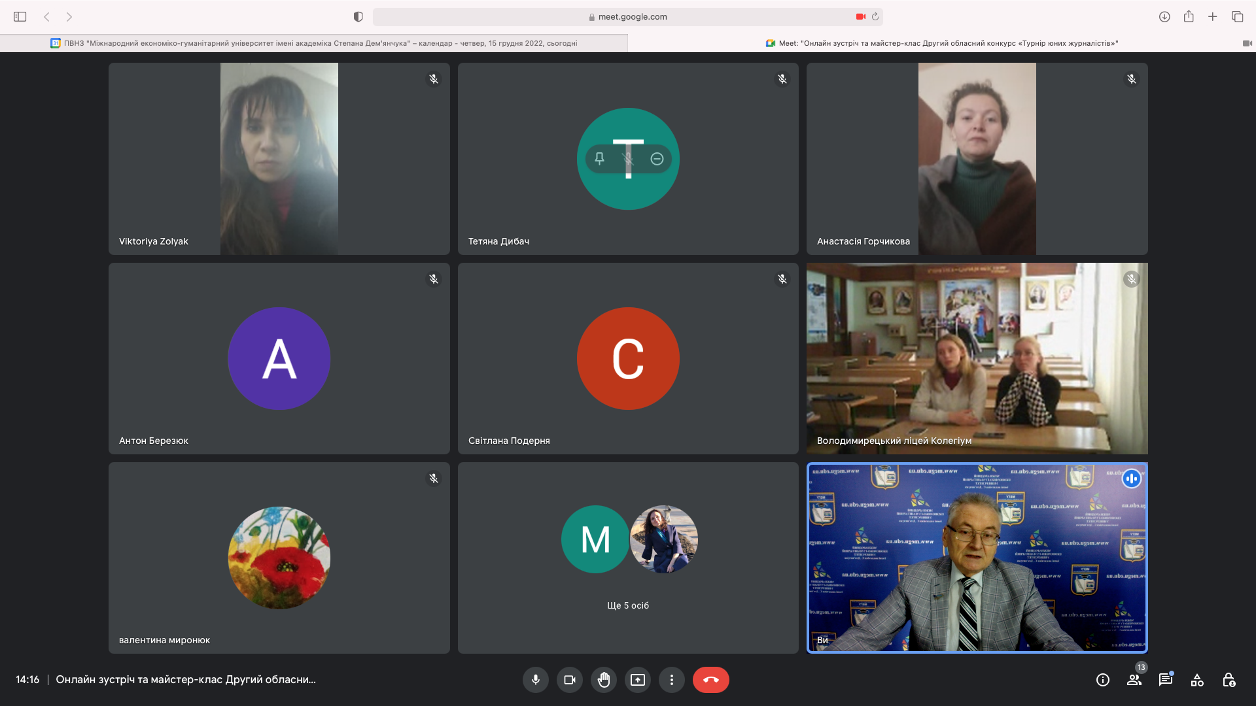
Task: Open more options three-dot menu
Action: (x=672, y=680)
